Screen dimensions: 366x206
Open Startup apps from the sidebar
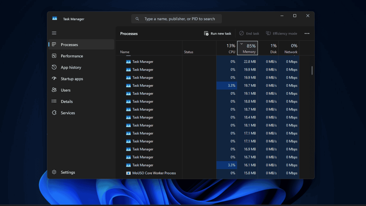(x=54, y=79)
